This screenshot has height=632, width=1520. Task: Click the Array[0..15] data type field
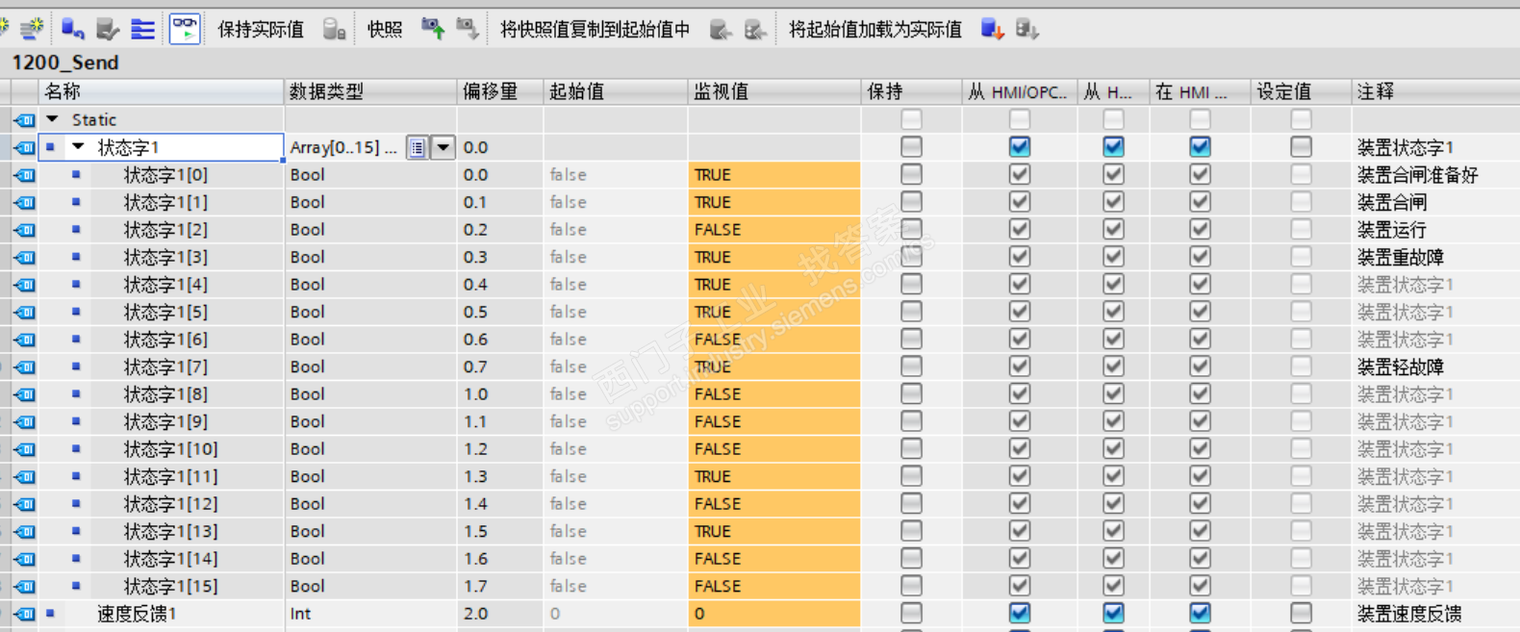(344, 147)
